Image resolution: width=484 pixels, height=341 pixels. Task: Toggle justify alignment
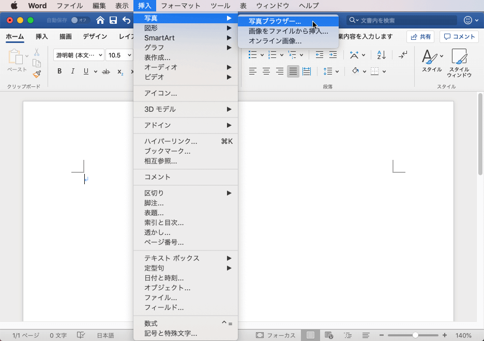coord(293,71)
